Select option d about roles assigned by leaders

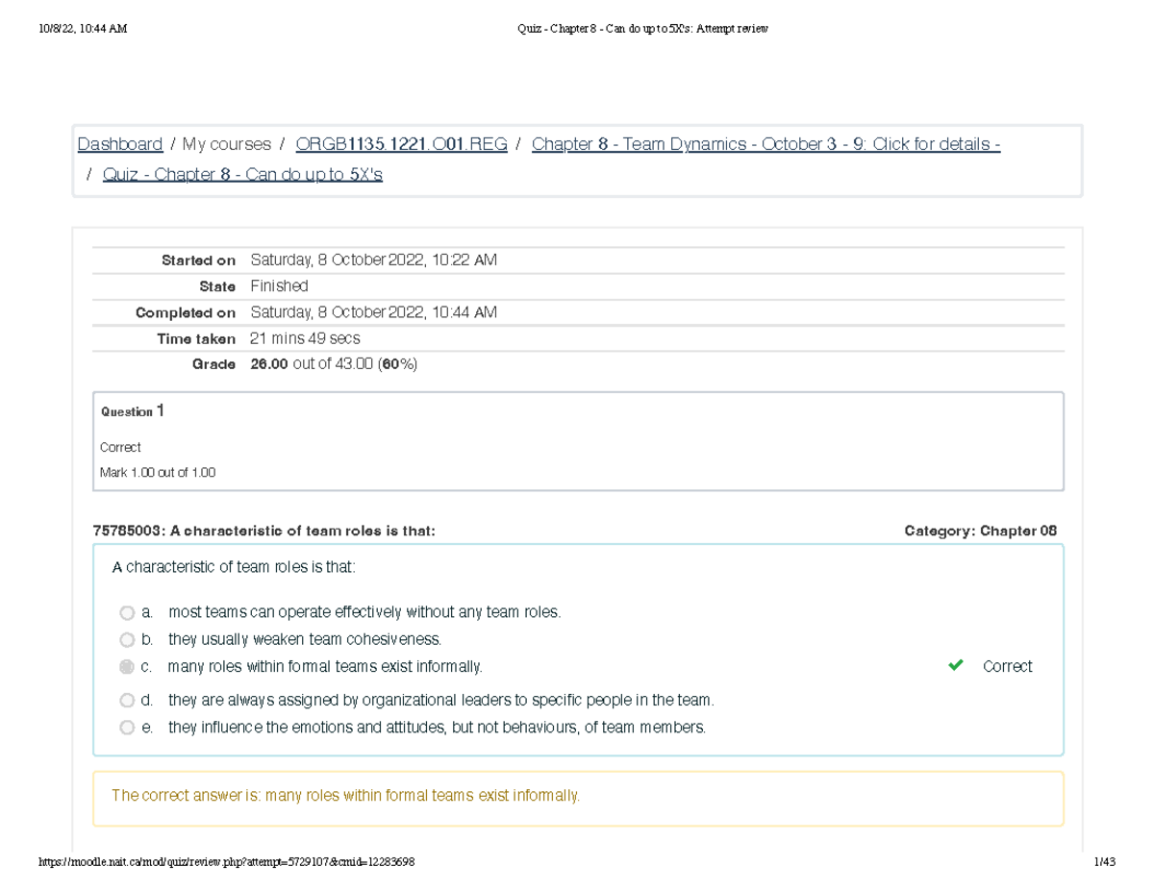[127, 700]
